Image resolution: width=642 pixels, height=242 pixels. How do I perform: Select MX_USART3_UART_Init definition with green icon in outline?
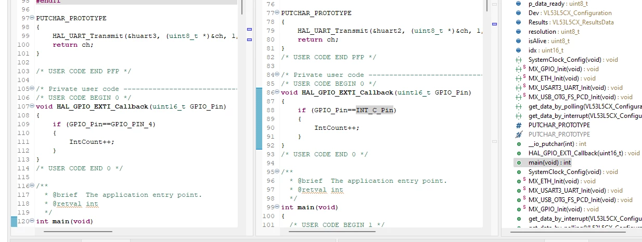(576, 191)
